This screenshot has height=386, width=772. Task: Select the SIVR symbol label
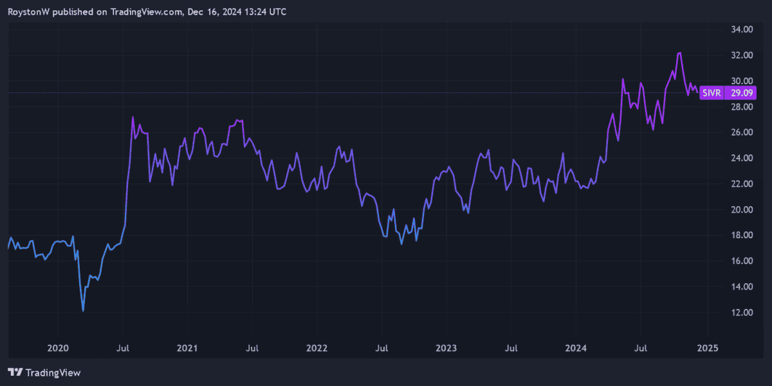tap(712, 93)
